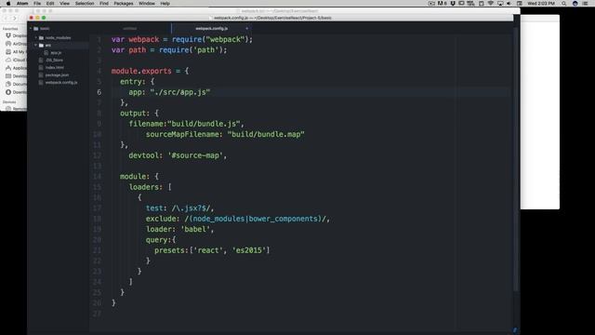Open the Packages menu
595x335 pixels.
point(124,4)
